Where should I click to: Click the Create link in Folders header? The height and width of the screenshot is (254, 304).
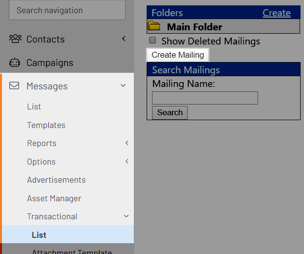pyautogui.click(x=277, y=13)
